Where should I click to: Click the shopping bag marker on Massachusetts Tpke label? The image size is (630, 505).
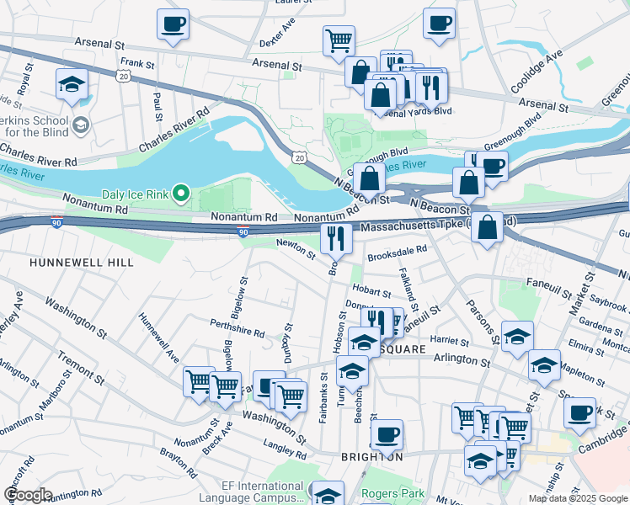[487, 229]
